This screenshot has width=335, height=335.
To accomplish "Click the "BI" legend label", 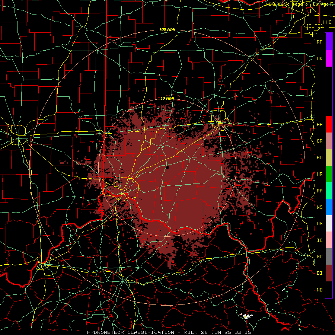I will [319, 273].
